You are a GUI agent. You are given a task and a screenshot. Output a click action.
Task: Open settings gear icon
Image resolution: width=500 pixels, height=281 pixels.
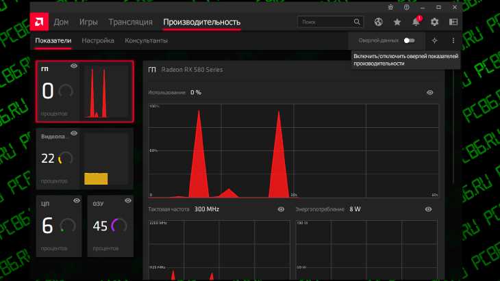434,22
